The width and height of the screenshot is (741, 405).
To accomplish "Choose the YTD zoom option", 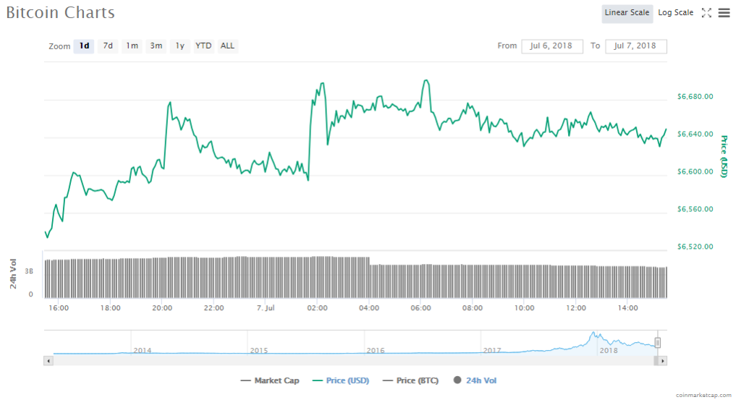I will [x=203, y=46].
